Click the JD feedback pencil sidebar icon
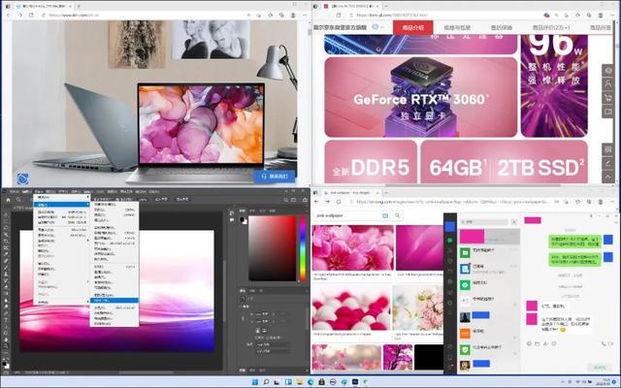The image size is (621, 388). [608, 163]
